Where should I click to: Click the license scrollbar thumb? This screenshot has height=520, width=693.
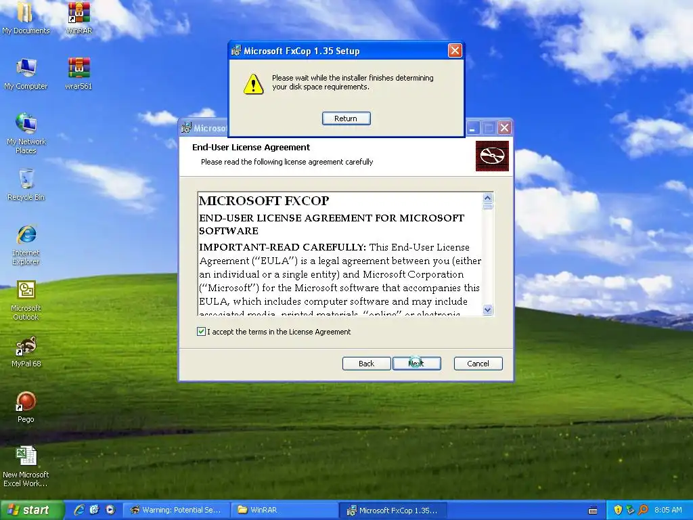point(487,206)
